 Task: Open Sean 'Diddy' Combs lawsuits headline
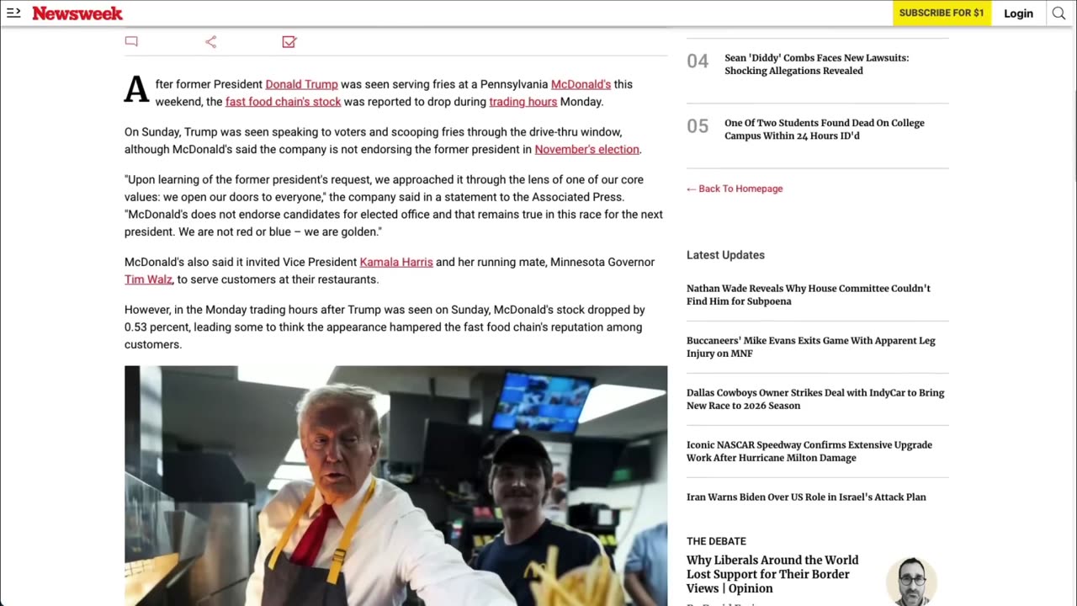tap(816, 64)
